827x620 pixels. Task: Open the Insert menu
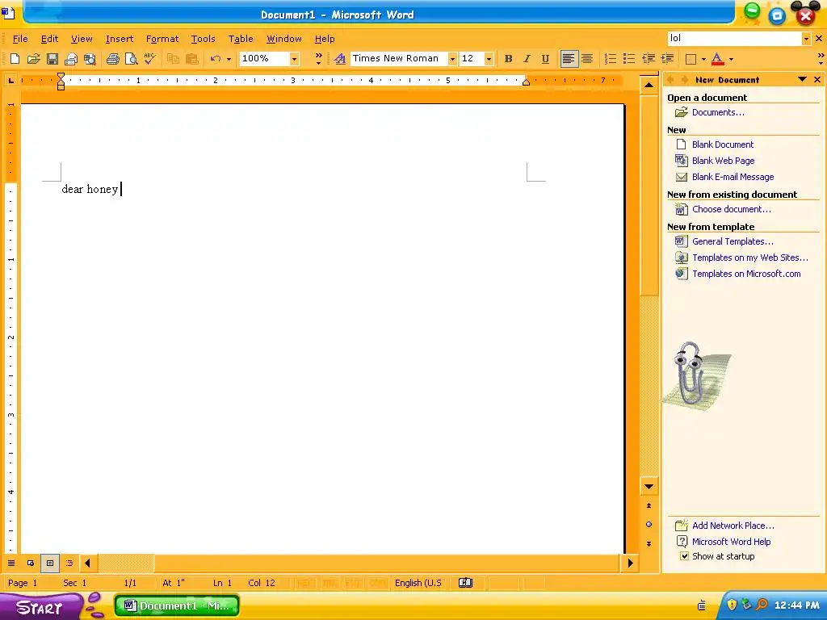[120, 39]
